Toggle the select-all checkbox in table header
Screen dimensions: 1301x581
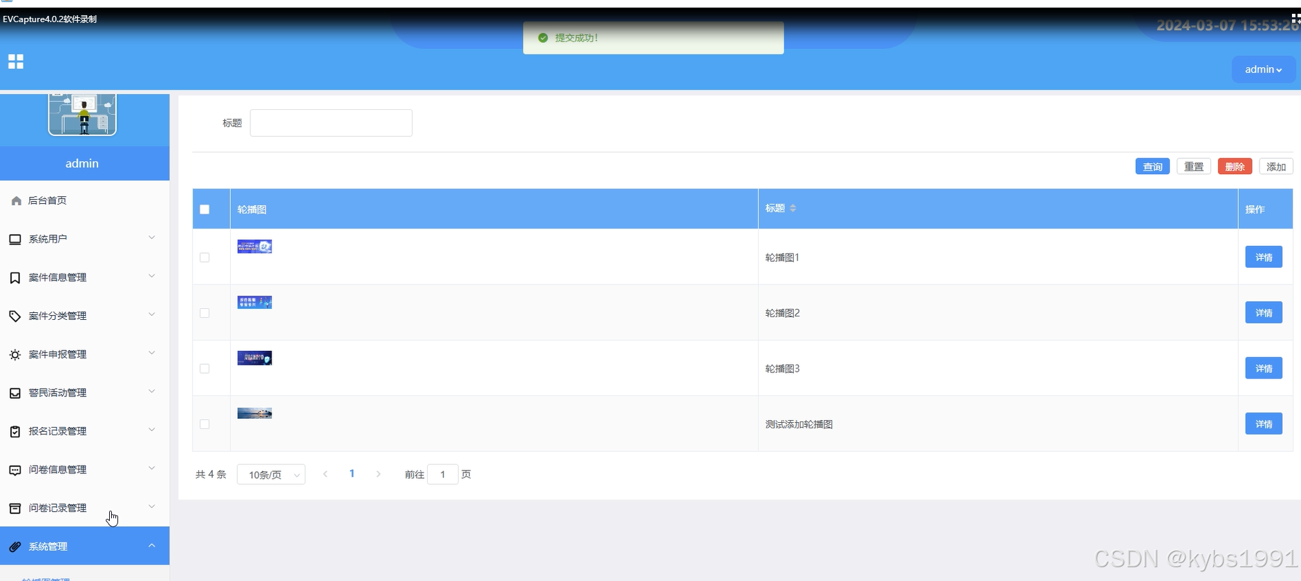(x=205, y=209)
